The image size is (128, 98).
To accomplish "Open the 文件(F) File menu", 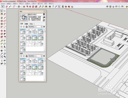I will pyautogui.click(x=3, y=4).
